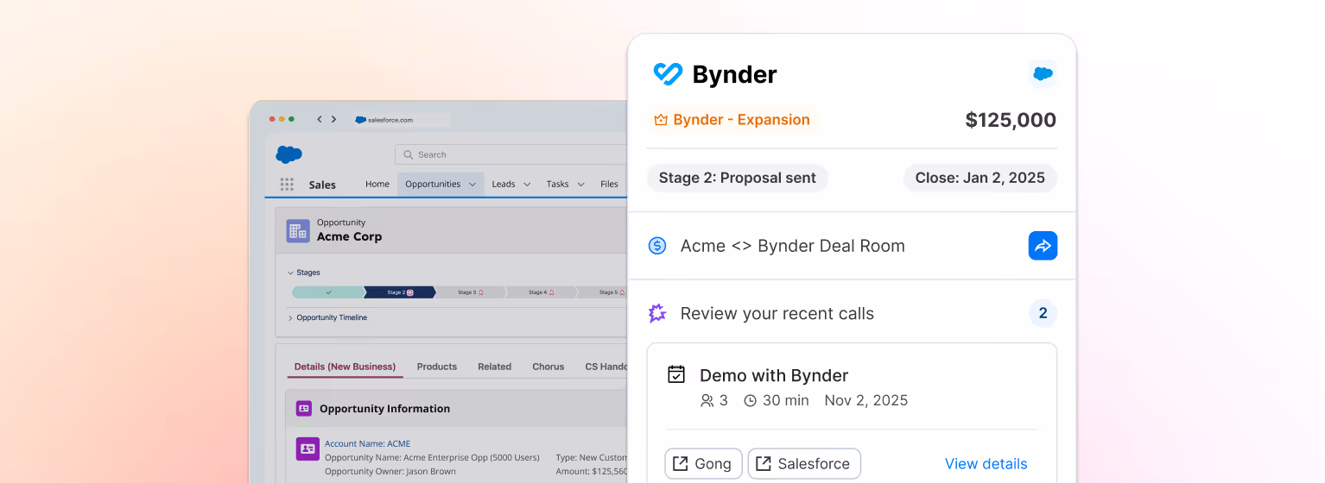Click the purple sparkle icon next to Review calls
This screenshot has width=1325, height=483.
pyautogui.click(x=657, y=313)
